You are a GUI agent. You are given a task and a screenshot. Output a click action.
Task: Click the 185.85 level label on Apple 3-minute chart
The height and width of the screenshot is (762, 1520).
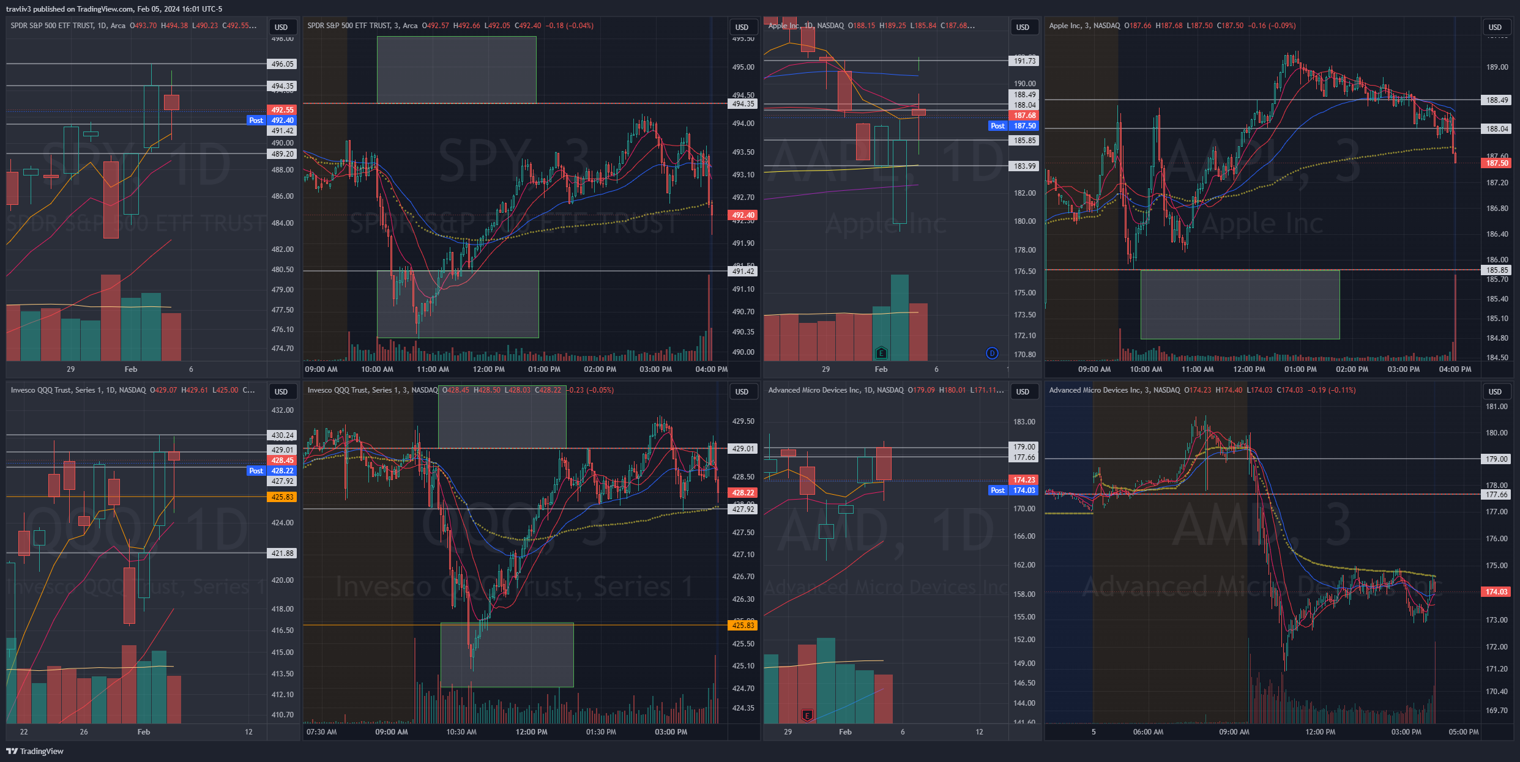[1496, 270]
